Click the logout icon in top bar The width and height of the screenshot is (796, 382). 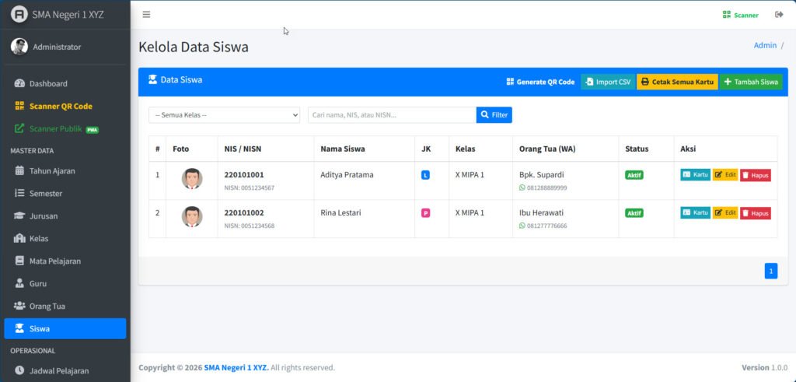click(x=779, y=15)
